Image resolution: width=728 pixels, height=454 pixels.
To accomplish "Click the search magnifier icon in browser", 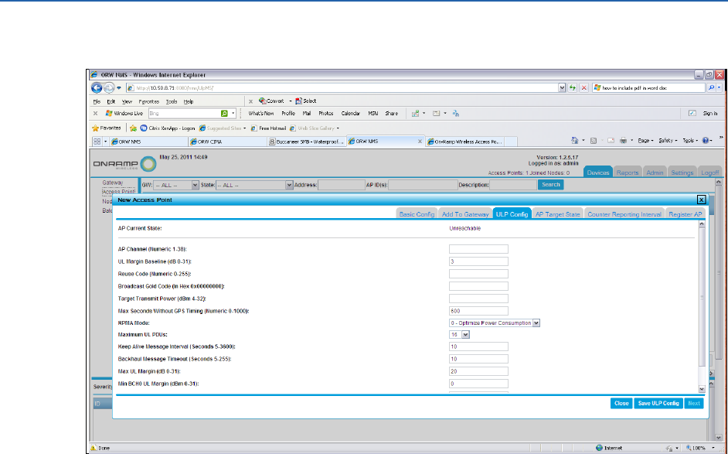I will (711, 87).
